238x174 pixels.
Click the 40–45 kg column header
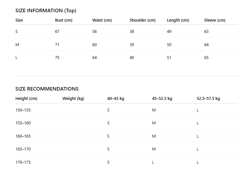[x=116, y=99]
